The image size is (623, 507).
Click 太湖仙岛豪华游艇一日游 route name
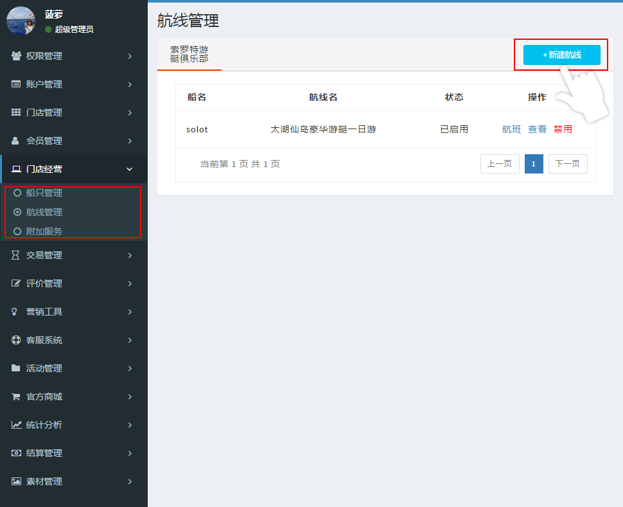pyautogui.click(x=323, y=129)
